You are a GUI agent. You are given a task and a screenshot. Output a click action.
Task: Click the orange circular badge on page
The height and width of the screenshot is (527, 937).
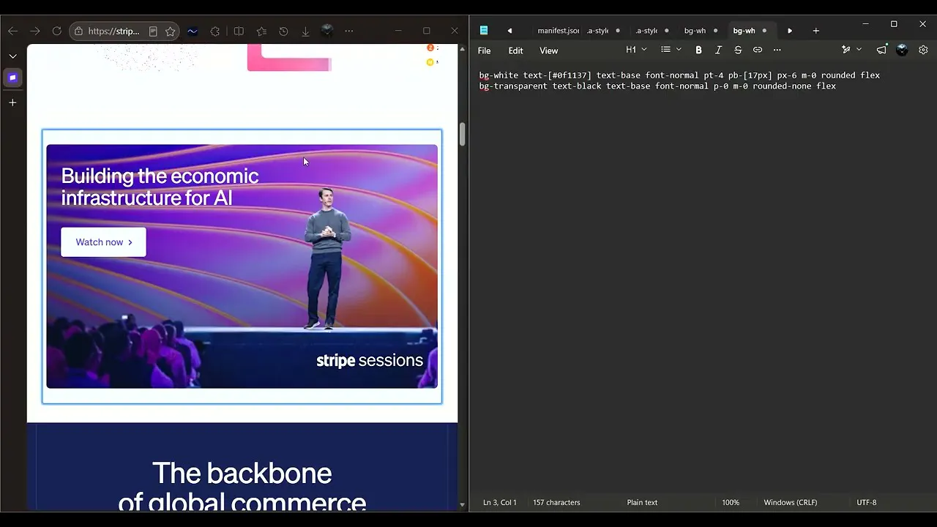click(430, 48)
